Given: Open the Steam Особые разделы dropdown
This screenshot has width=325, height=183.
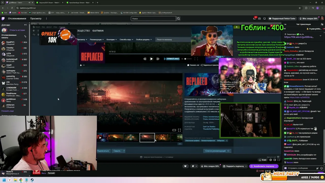Looking at the screenshot, I should [x=144, y=39].
